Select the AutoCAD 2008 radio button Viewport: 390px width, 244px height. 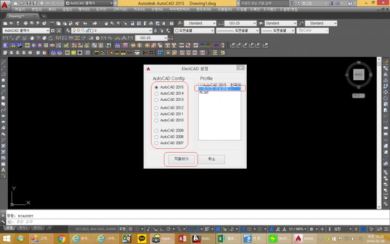click(x=157, y=137)
